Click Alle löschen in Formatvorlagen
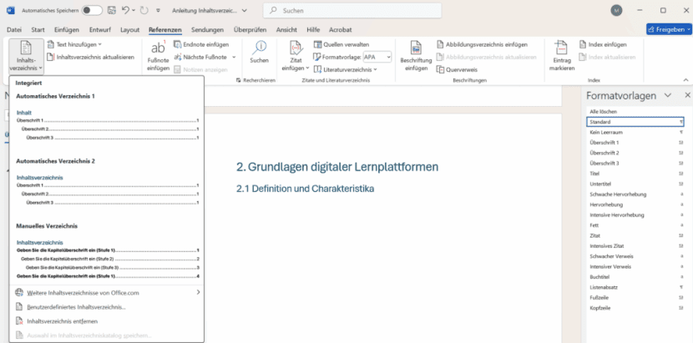Image resolution: width=693 pixels, height=343 pixels. [603, 111]
